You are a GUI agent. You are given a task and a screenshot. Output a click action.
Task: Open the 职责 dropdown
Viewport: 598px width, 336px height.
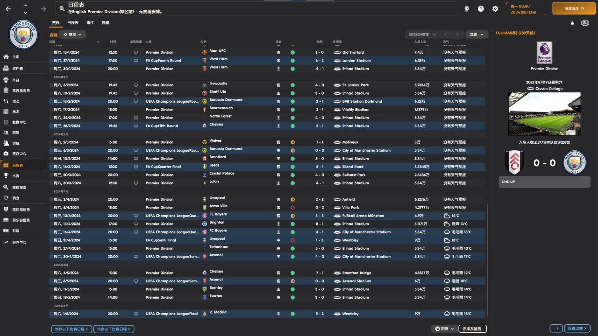click(x=445, y=329)
